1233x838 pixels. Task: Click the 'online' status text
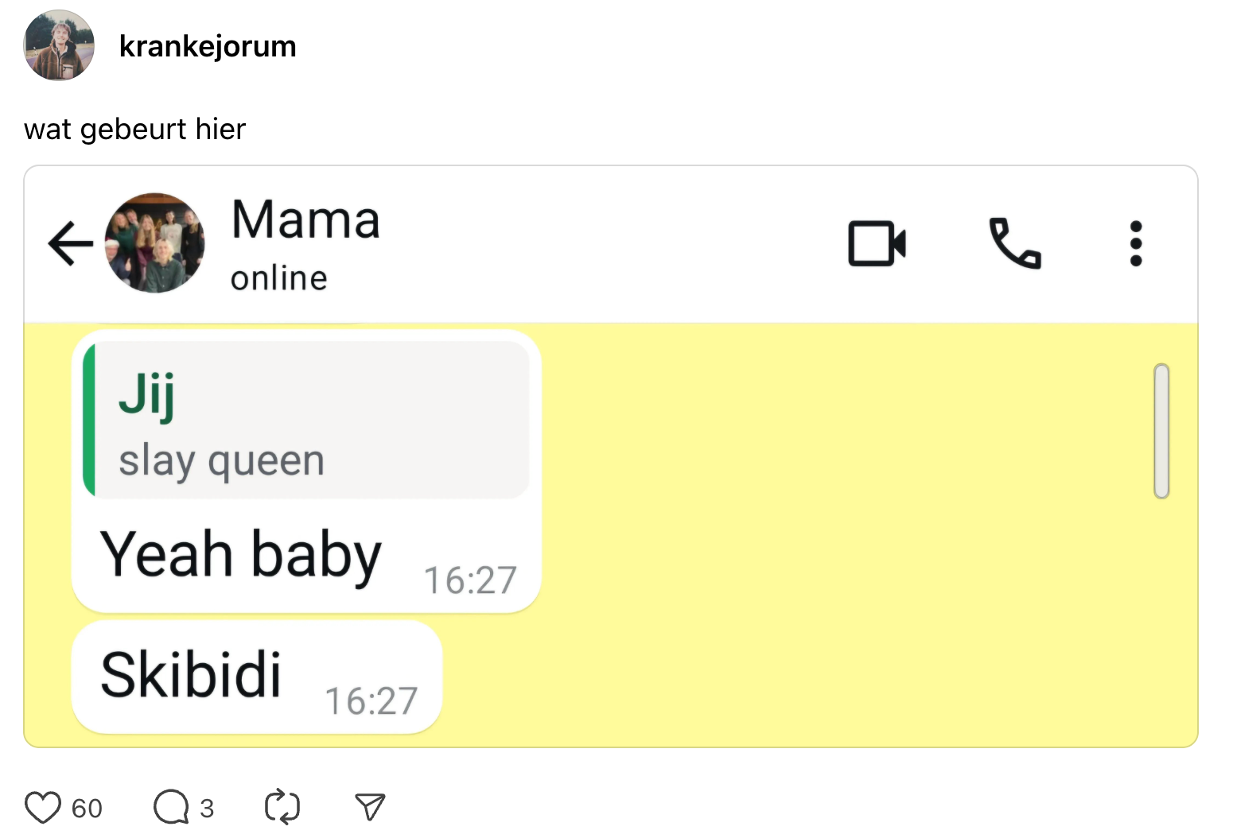pos(279,278)
